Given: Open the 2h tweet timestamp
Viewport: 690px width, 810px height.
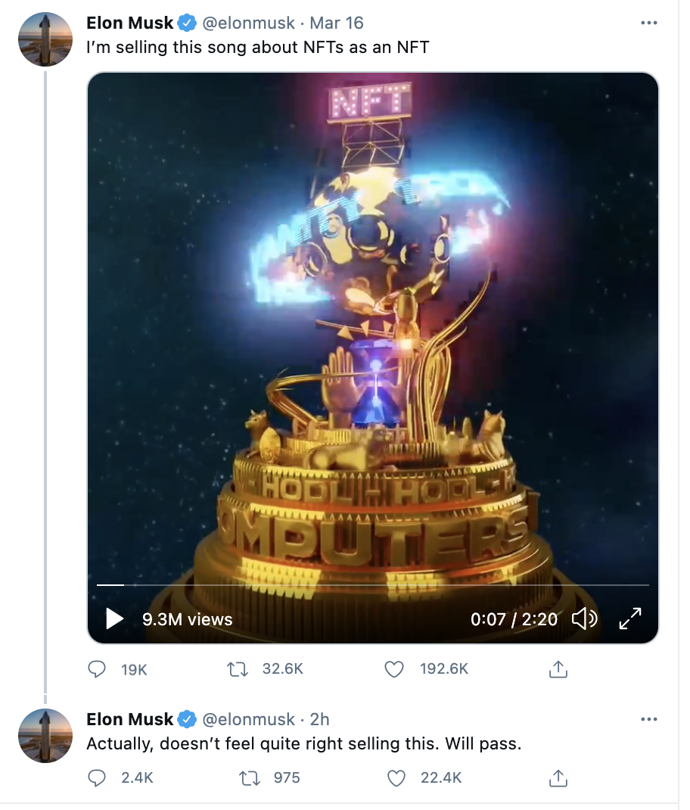Looking at the screenshot, I should [319, 718].
